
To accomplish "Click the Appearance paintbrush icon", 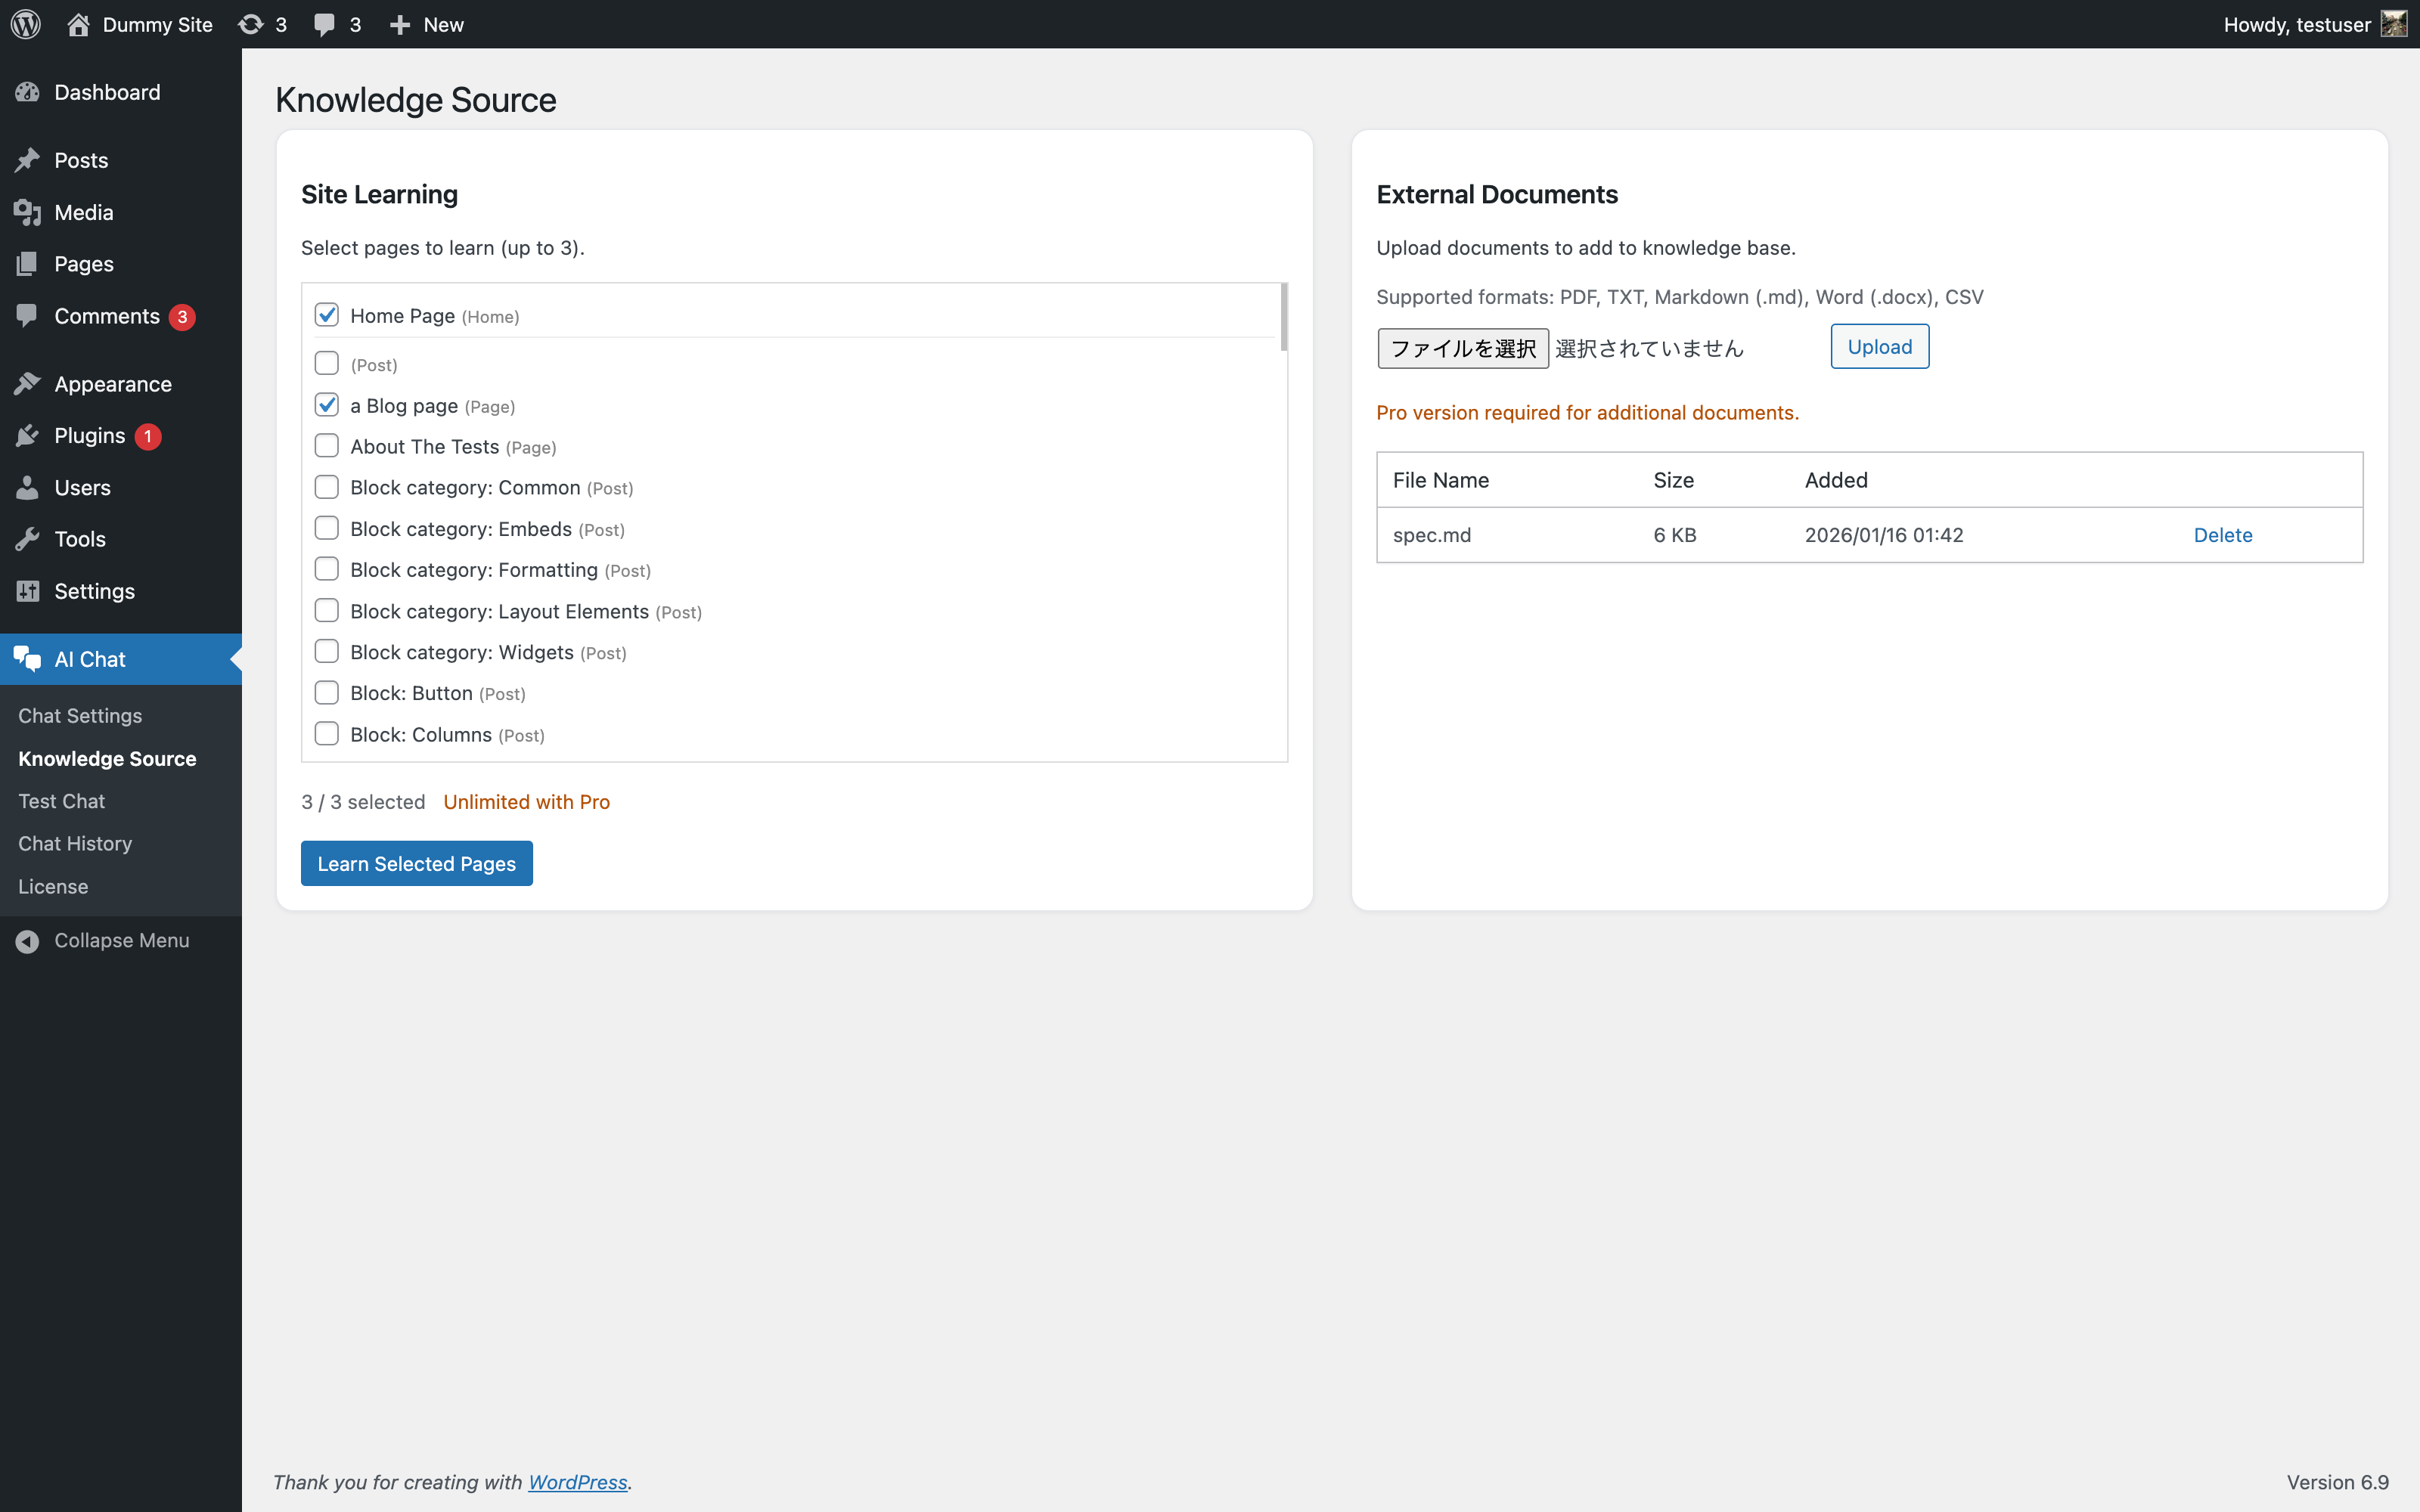I will [27, 384].
